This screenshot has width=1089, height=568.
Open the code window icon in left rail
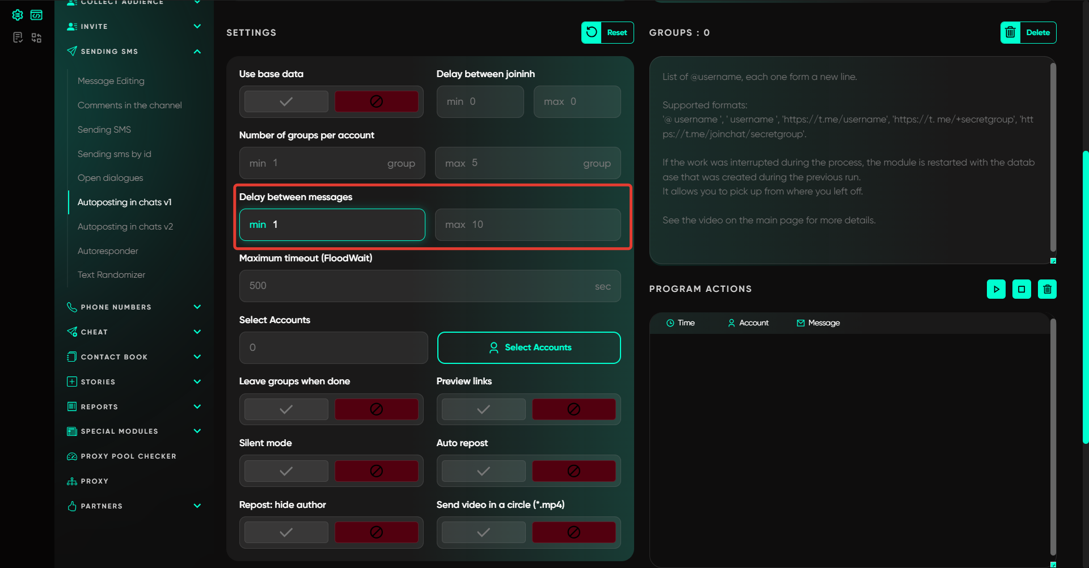coord(36,15)
